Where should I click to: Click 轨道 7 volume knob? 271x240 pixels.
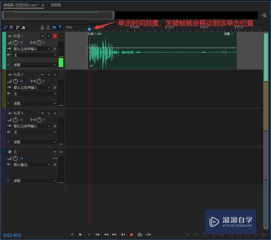coord(15,43)
